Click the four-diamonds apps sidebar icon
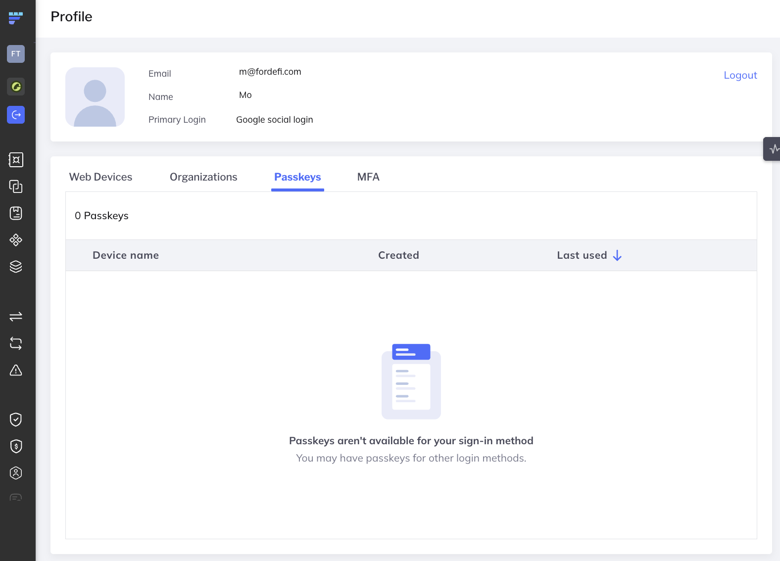780x561 pixels. click(16, 240)
